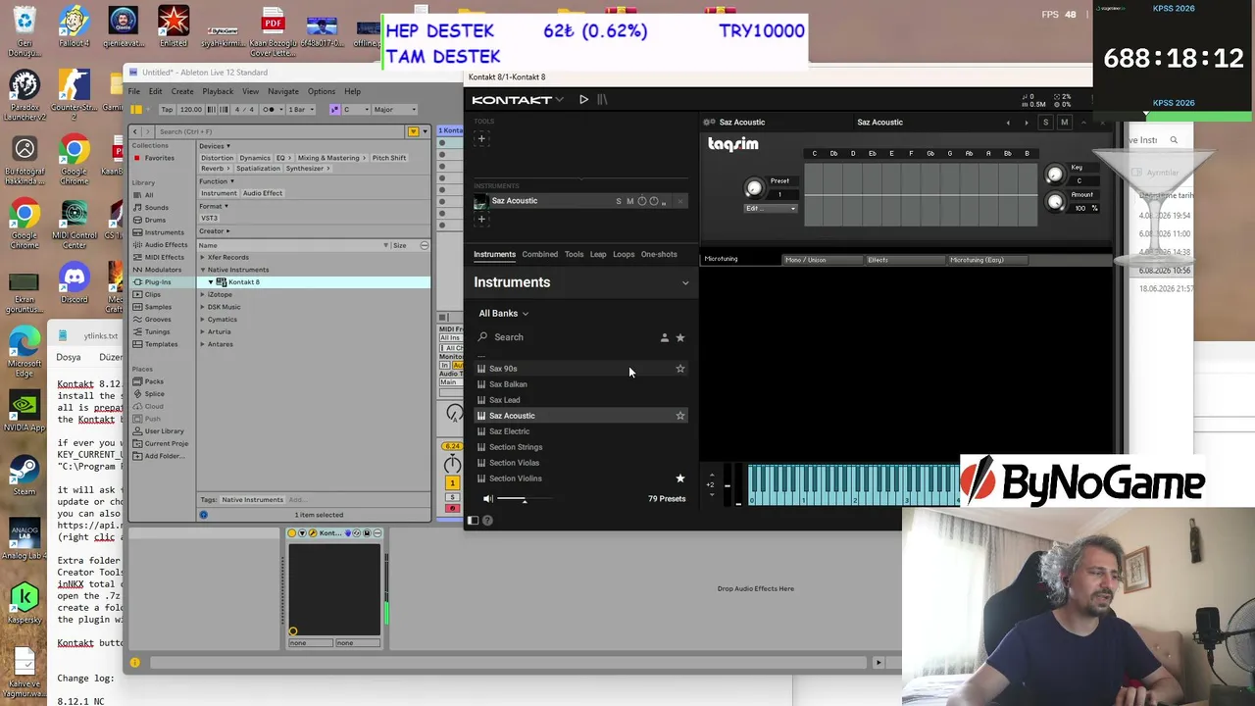Viewport: 1255px width, 706px height.
Task: Select the VST3 format filter tag
Action: tap(209, 218)
